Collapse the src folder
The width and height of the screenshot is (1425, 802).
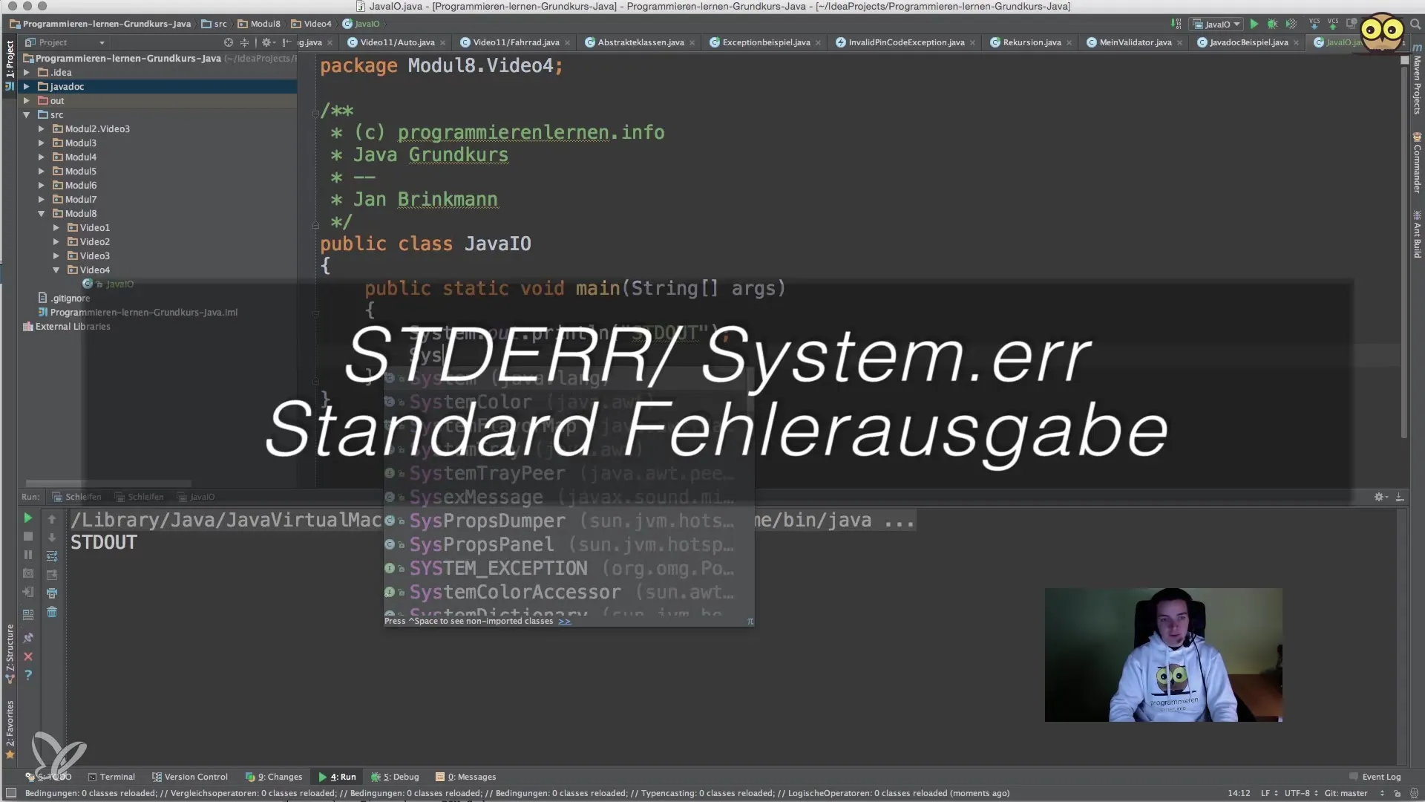27,115
